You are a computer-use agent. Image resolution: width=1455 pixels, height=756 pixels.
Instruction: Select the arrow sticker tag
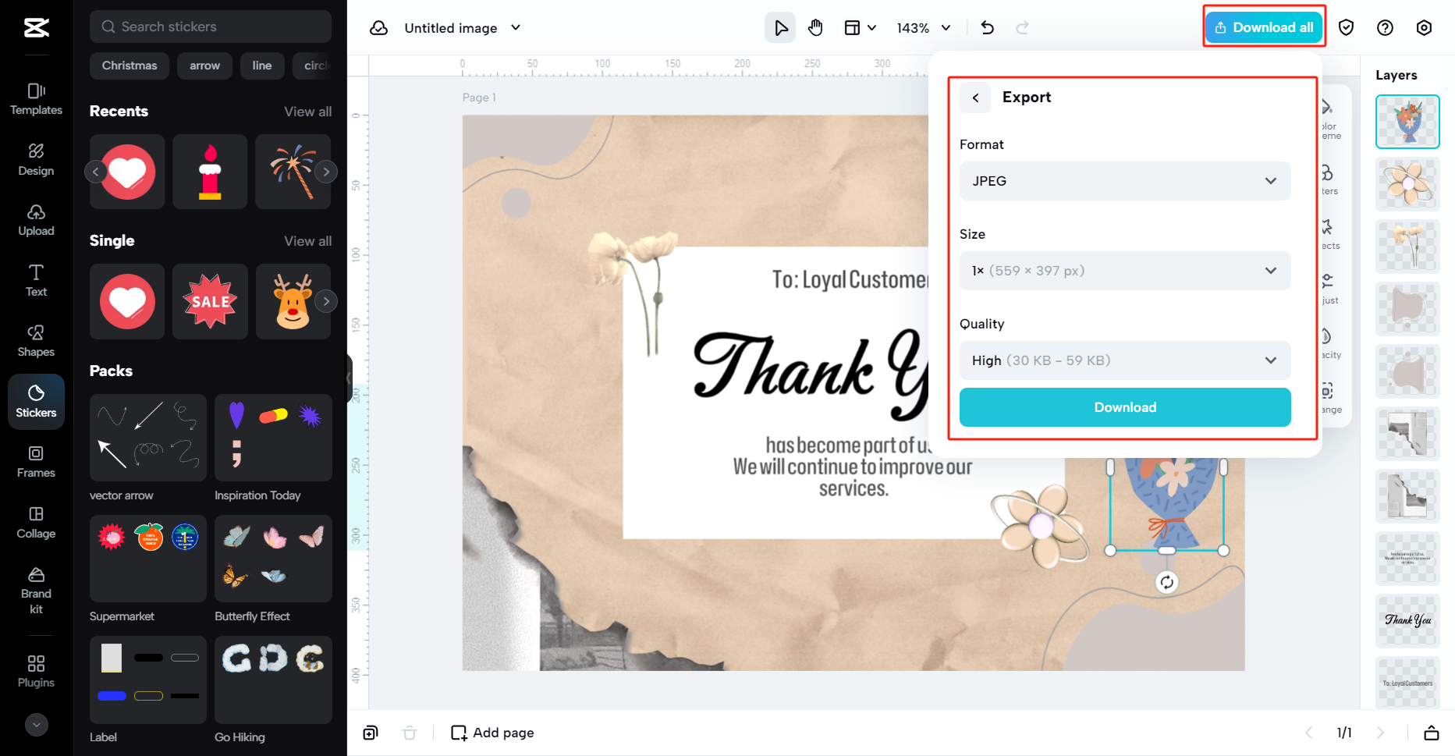tap(204, 66)
